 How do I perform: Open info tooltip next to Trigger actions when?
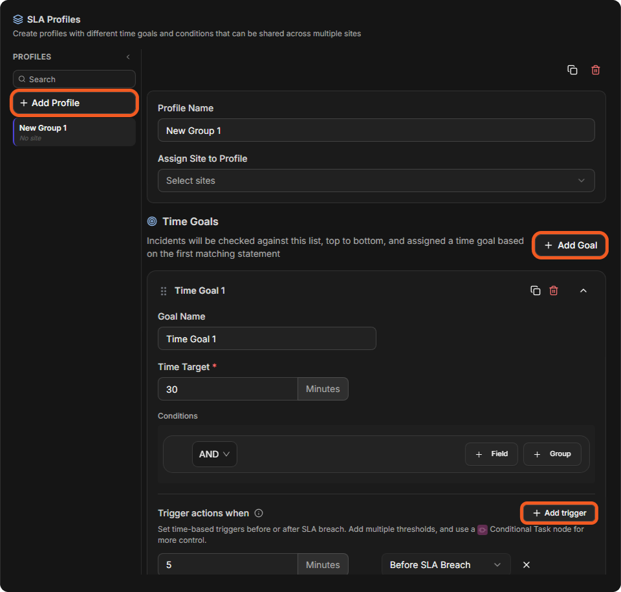point(259,513)
